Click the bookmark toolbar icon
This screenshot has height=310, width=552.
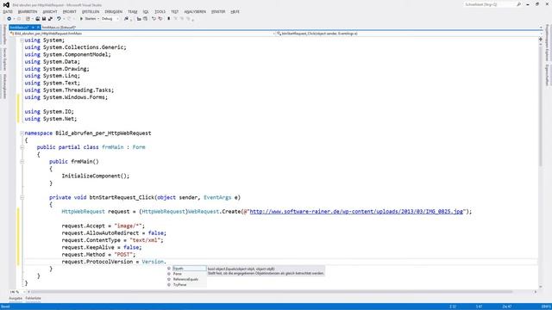(x=169, y=19)
